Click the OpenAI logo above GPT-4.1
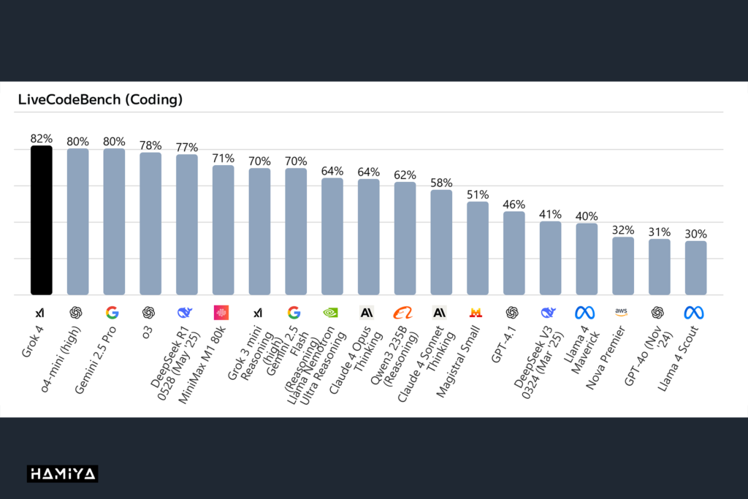The image size is (748, 499). tap(512, 313)
